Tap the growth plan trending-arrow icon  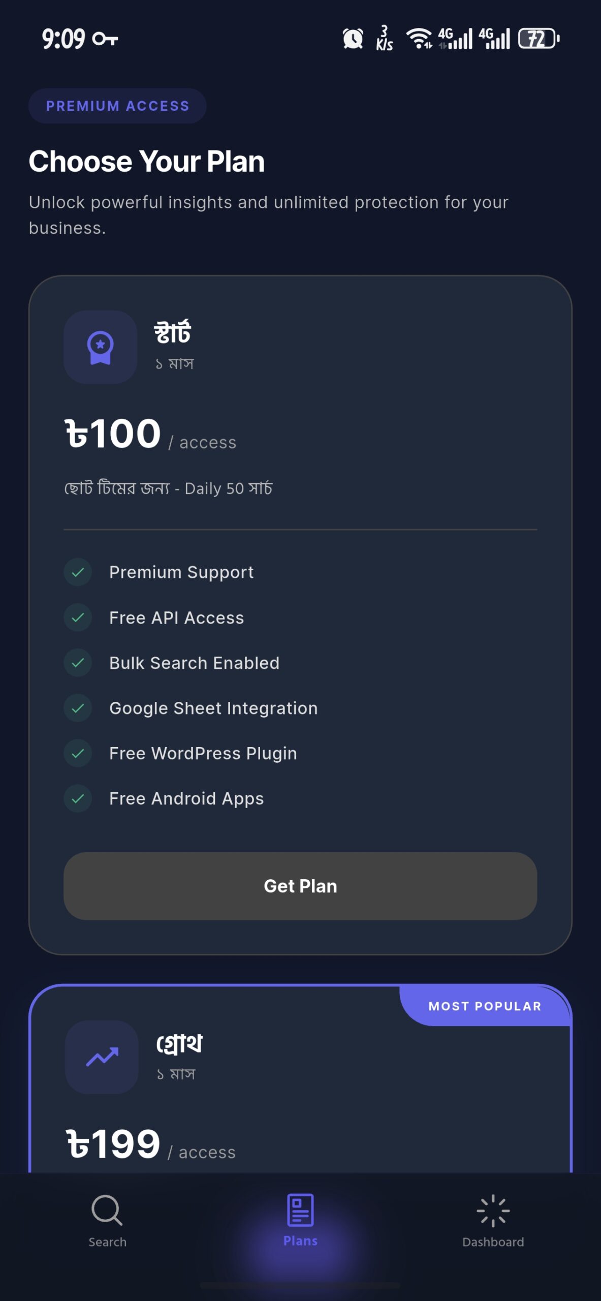click(x=102, y=1057)
